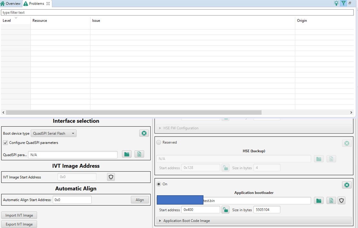This screenshot has height=228, width=358.
Task: Toggle lock icon next to HSE backup address
Action: tap(225, 168)
